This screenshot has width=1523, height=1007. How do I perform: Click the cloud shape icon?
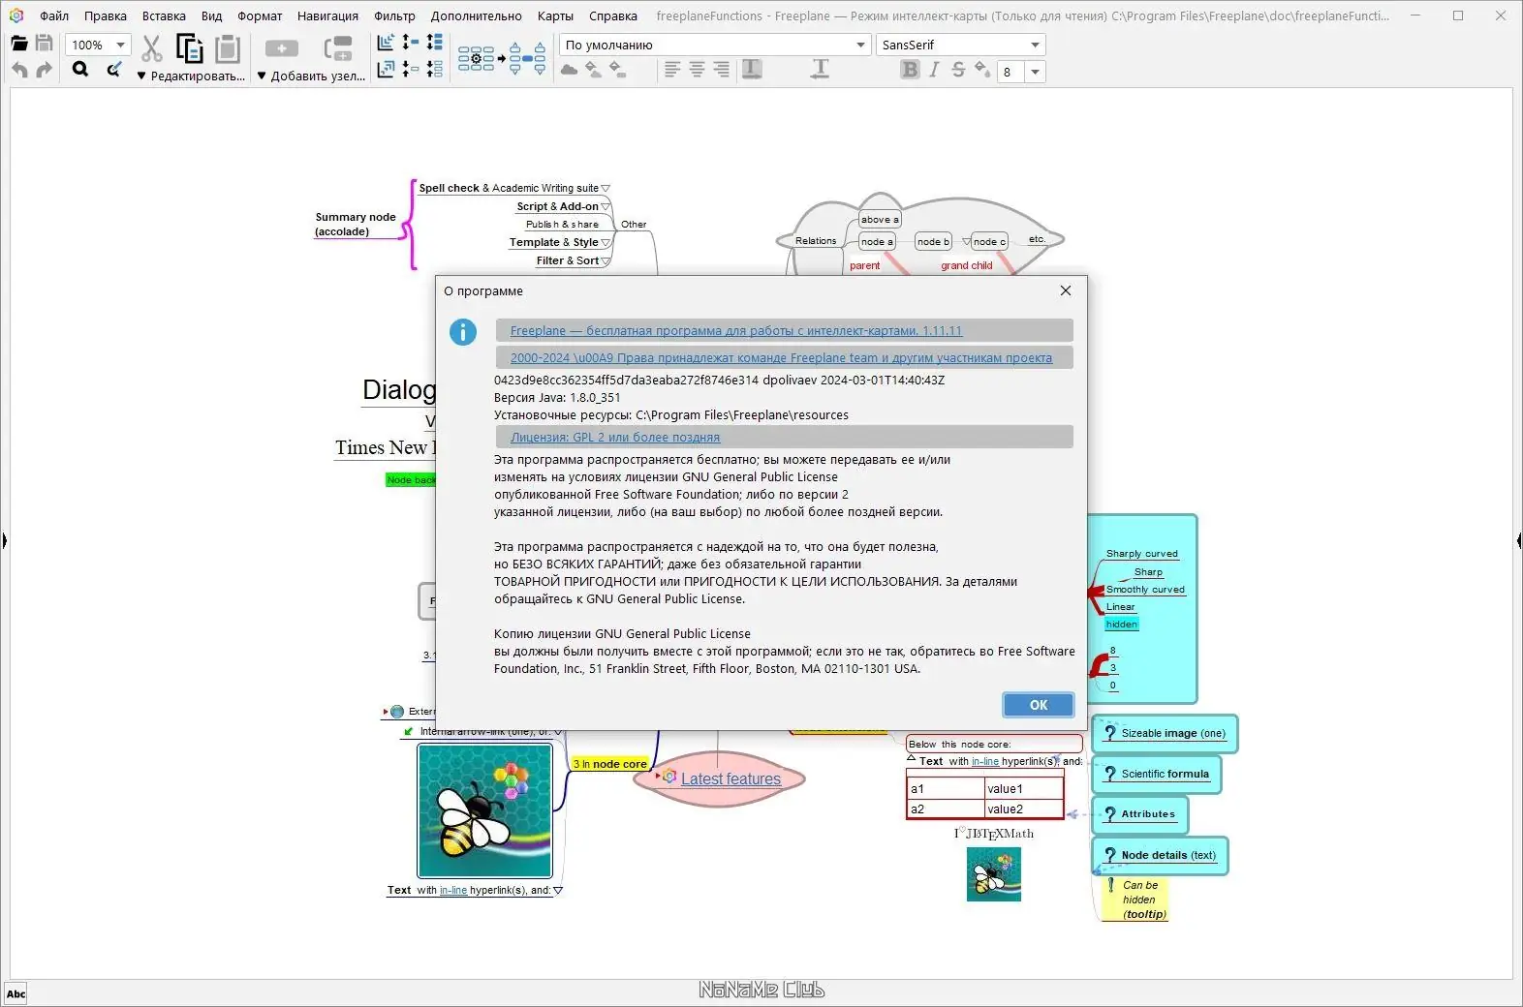point(570,70)
